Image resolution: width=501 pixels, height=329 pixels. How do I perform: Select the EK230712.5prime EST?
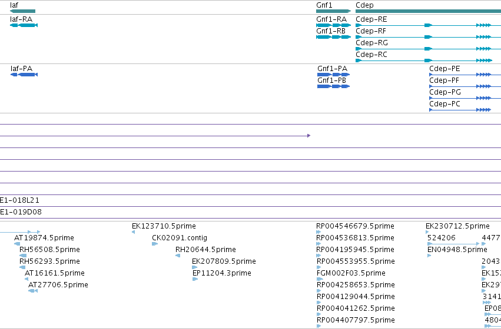(457, 226)
